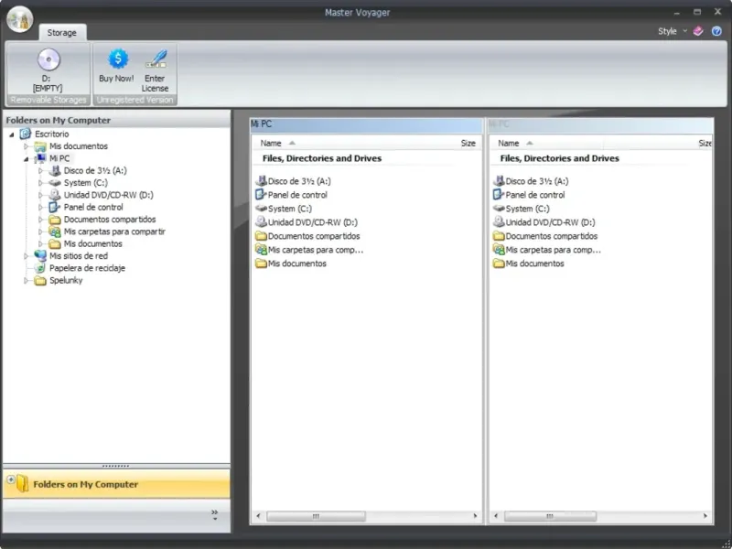Click left pane horizontal scrollbar thumb
Viewport: 732px width, 549px height.
(x=316, y=516)
